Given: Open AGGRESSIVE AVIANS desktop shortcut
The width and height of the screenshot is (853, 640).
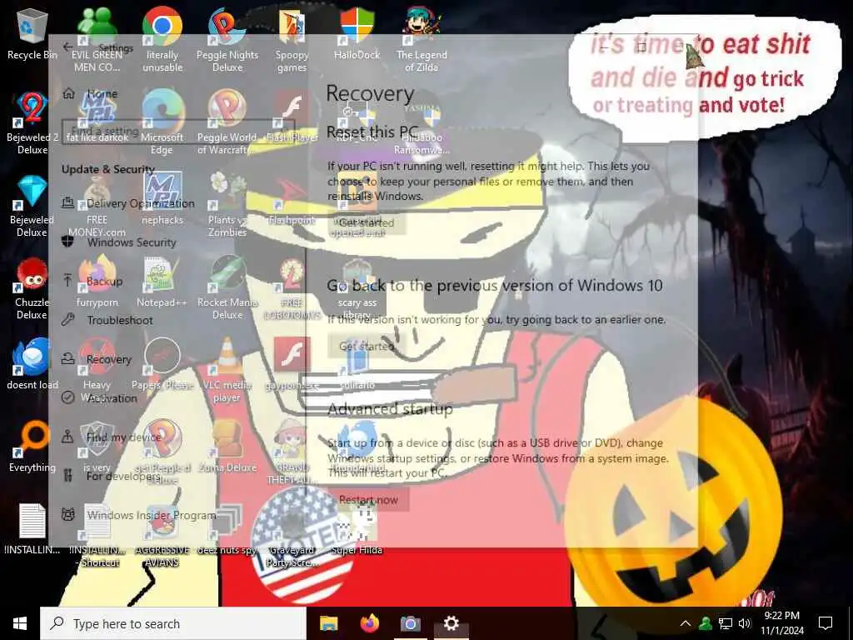Looking at the screenshot, I should point(162,536).
